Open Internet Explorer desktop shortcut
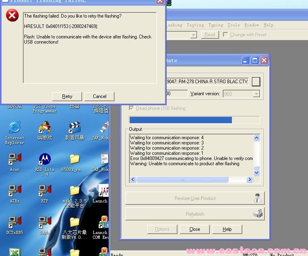Viewport: 308px width, 256px height. coord(14,128)
